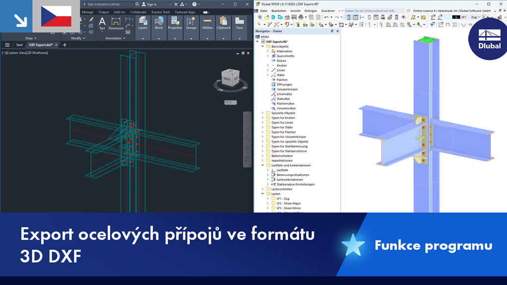Open the Collaborate ribbon tab
Viewport: 507px width, 285px height.
click(138, 12)
